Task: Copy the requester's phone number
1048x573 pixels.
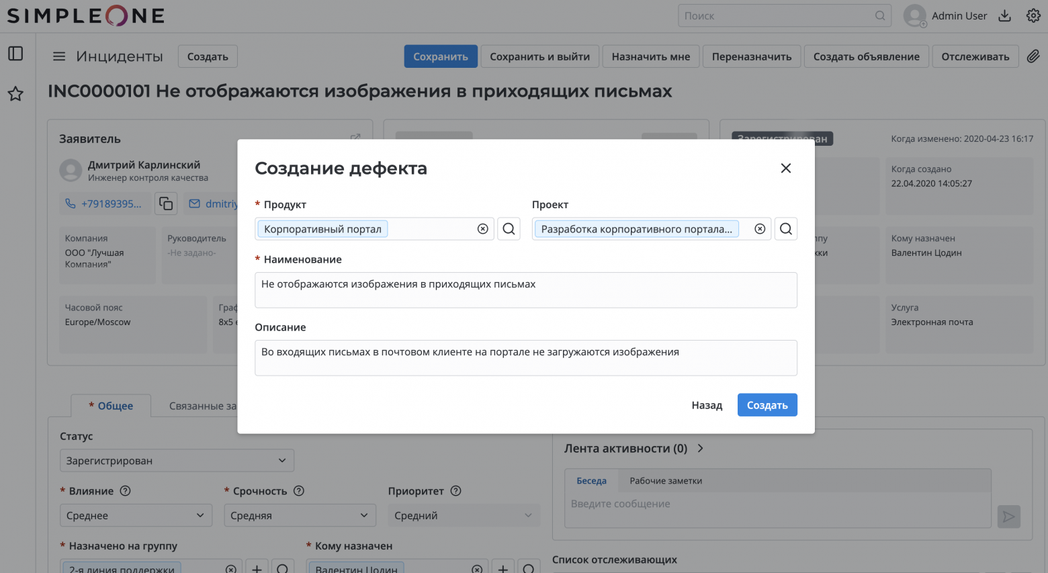Action: pyautogui.click(x=165, y=203)
